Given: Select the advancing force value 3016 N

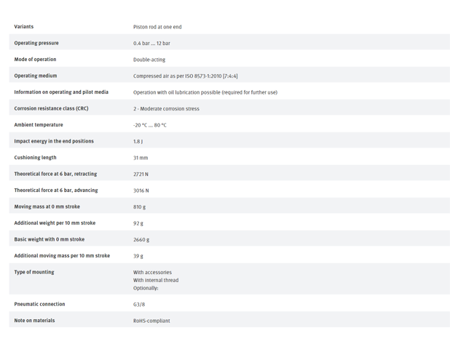Looking at the screenshot, I should [x=141, y=190].
